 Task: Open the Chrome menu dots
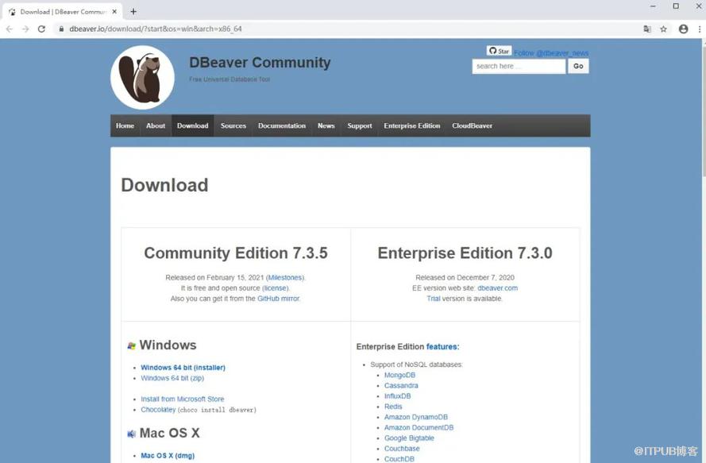[x=699, y=29]
